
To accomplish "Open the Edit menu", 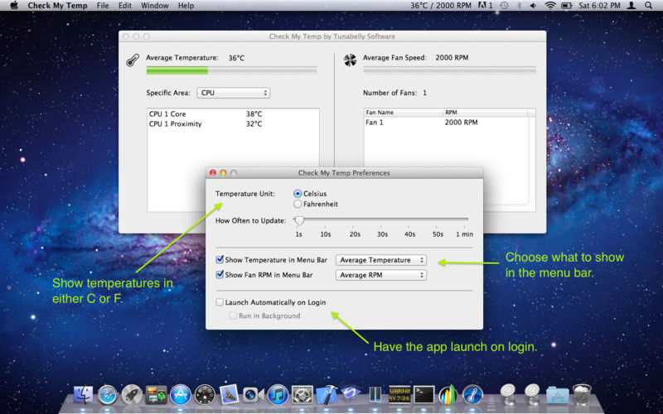I will tap(125, 6).
